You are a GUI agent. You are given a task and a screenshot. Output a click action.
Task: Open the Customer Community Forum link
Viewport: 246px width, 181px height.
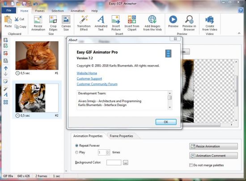97,84
